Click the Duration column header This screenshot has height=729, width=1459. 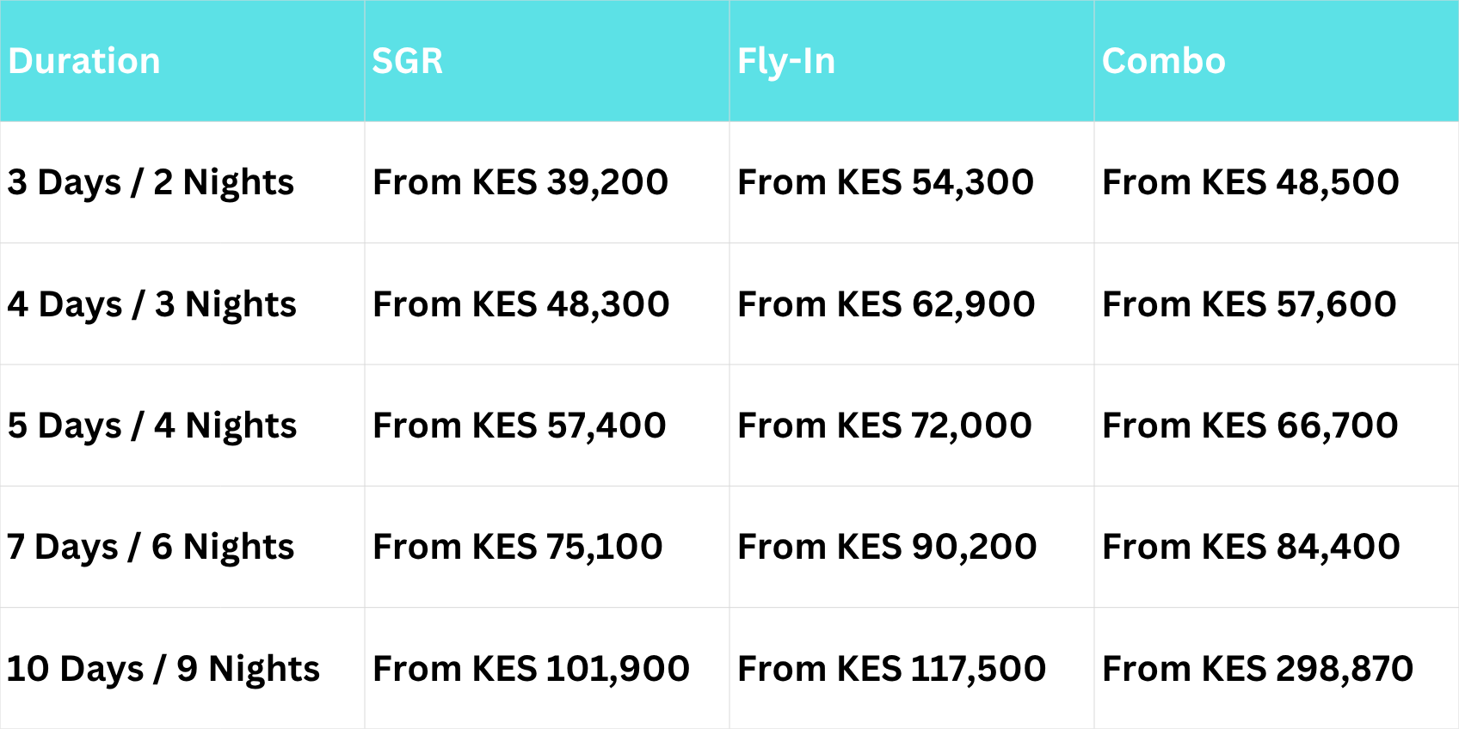pos(84,61)
